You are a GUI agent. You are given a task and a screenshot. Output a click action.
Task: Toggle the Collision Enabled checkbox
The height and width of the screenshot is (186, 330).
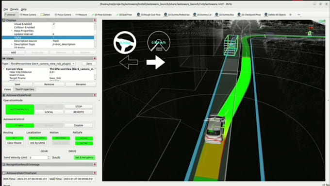[x=54, y=27]
